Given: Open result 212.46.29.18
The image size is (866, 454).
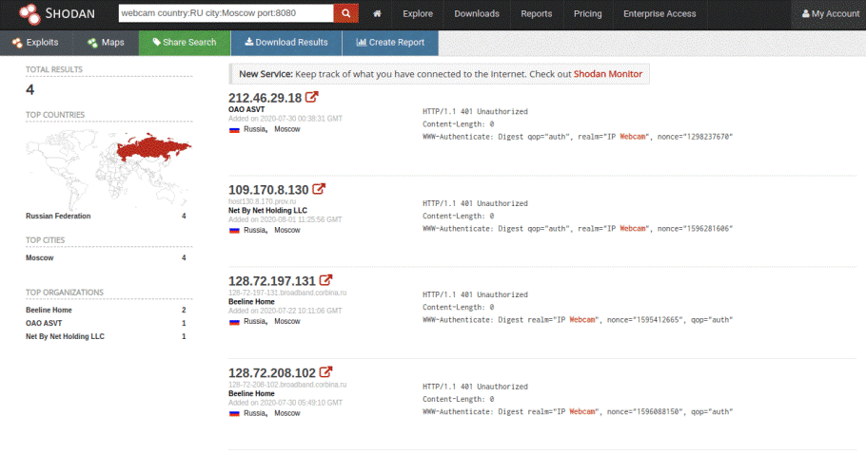Looking at the screenshot, I should pos(266,98).
